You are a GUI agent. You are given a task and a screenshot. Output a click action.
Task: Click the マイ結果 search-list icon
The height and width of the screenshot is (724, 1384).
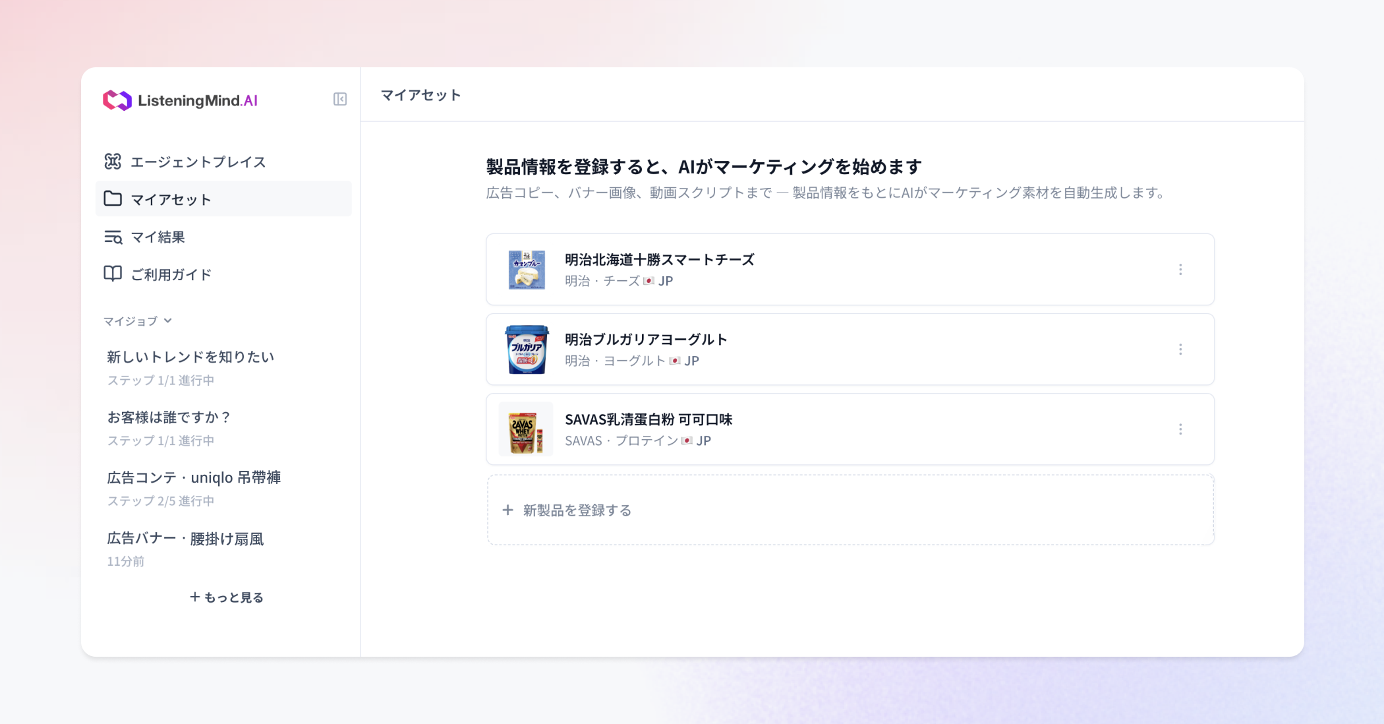coord(113,237)
